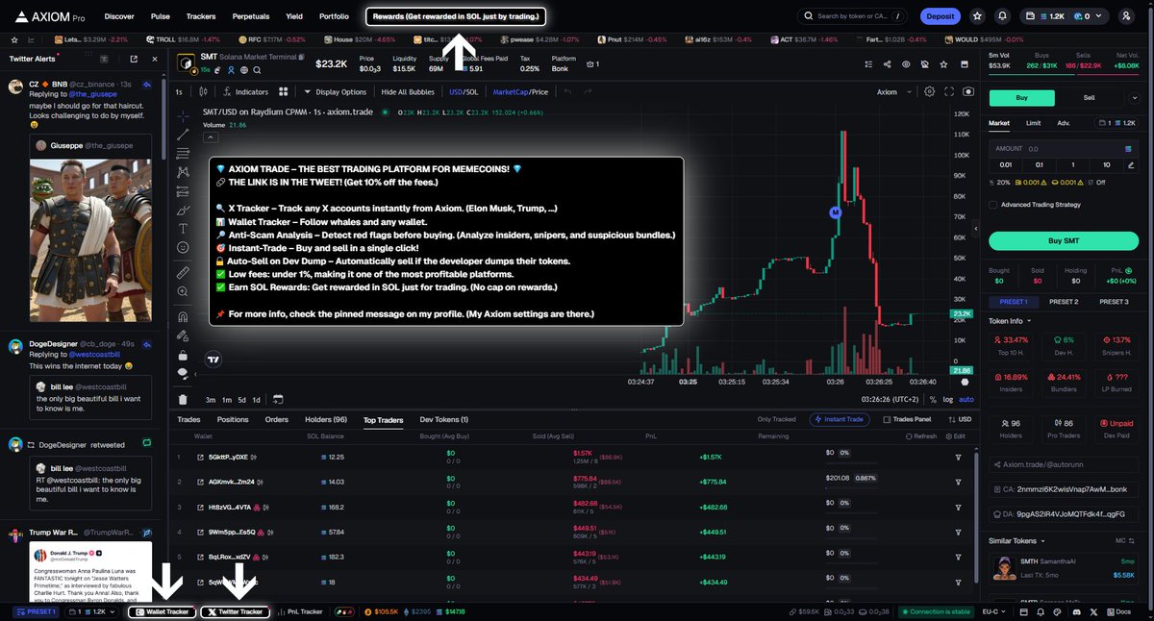Toggle fullscreen chart mode icon
Screen dimensions: 1154x621
pos(949,92)
